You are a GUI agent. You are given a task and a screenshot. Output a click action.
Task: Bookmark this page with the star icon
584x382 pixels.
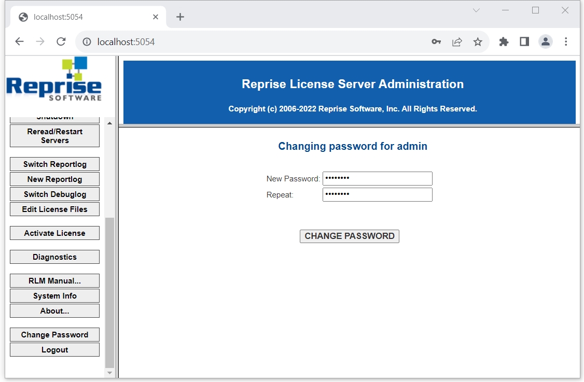[x=478, y=42]
